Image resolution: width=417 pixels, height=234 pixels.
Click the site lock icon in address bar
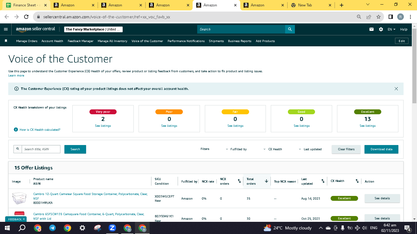point(38,17)
